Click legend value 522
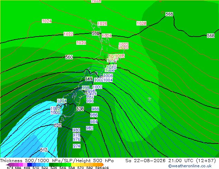 click(45, 168)
